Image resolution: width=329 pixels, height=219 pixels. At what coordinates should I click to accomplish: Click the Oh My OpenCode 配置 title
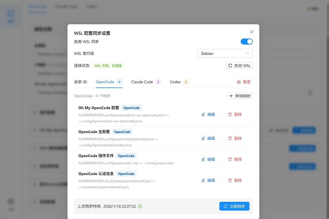tap(99, 108)
